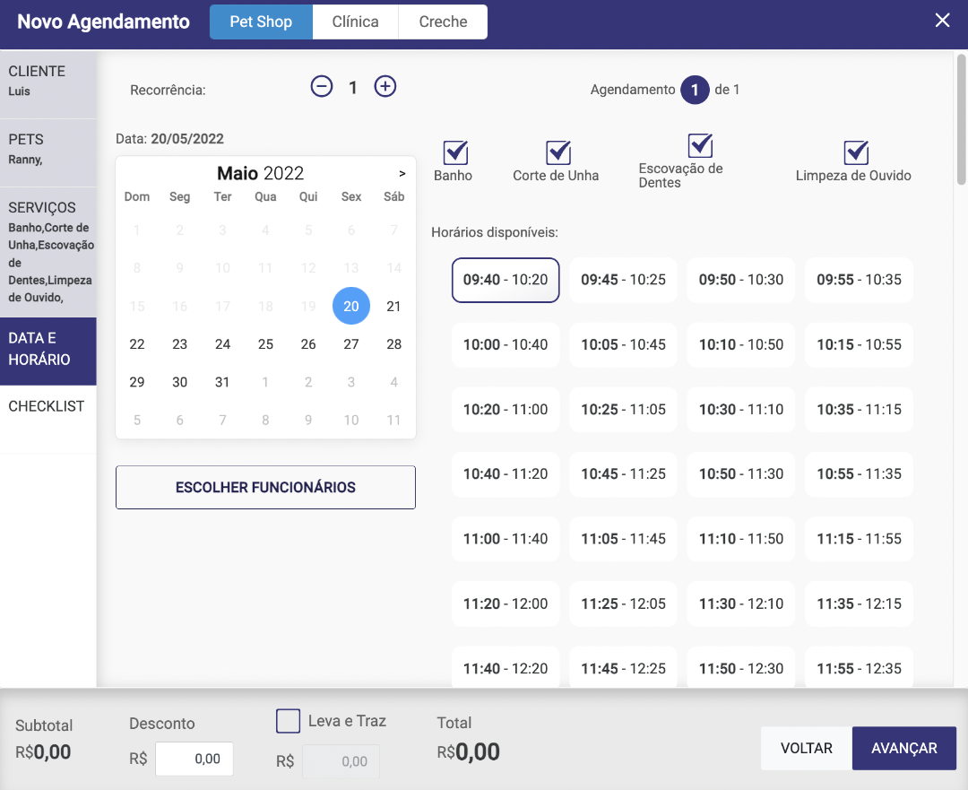Select the 10:30 - 11:10 time slot
Image resolution: width=968 pixels, height=790 pixels.
click(741, 410)
